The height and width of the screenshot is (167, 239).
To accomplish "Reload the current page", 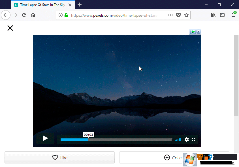I will (24, 15).
